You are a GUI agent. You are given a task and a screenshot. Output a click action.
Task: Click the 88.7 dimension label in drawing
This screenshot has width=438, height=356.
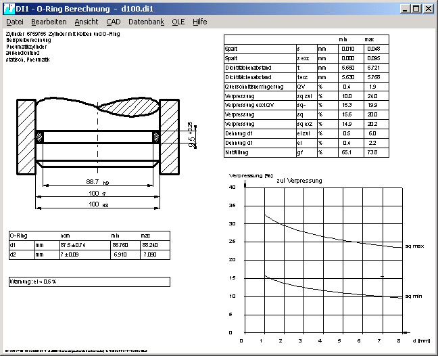pyautogui.click(x=93, y=182)
